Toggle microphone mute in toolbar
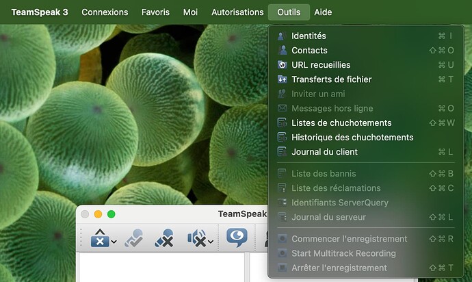The height and width of the screenshot is (282, 472). click(164, 238)
